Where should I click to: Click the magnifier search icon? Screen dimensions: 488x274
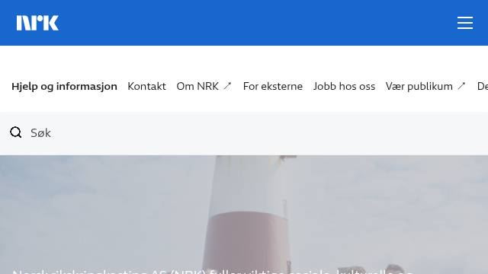[x=16, y=132]
